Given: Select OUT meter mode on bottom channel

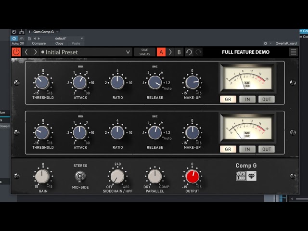Looking at the screenshot, I should 267,149.
